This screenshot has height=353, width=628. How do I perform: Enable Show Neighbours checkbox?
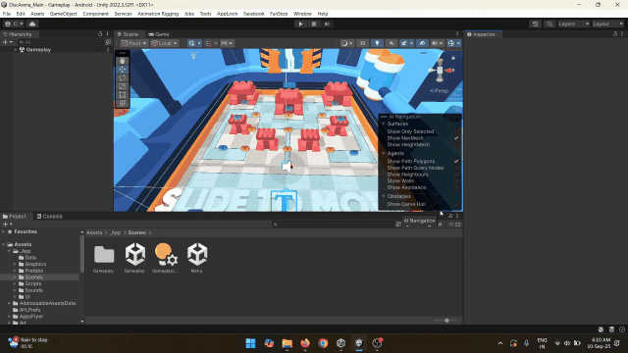point(456,175)
